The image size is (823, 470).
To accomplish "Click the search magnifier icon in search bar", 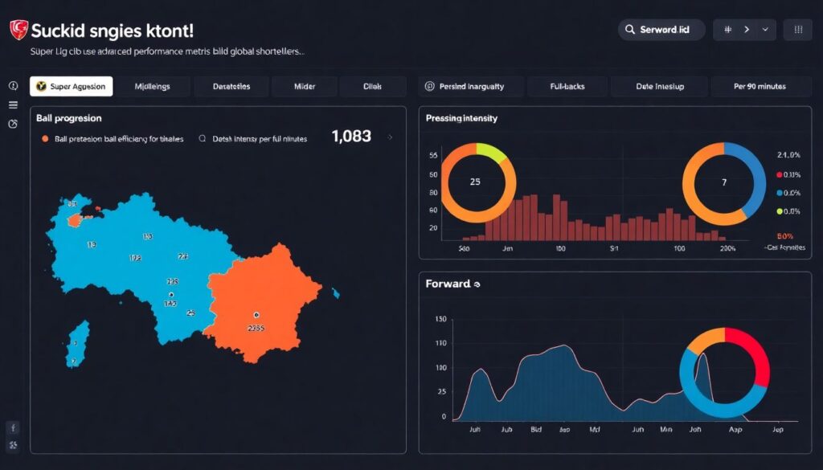I will point(630,29).
